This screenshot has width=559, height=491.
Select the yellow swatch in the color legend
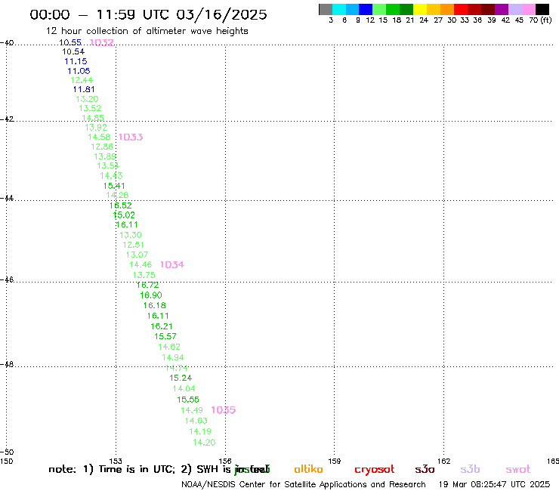click(420, 9)
